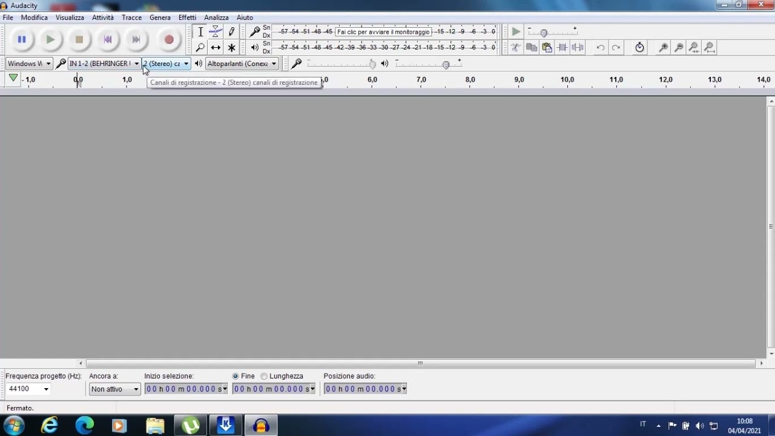Image resolution: width=775 pixels, height=436 pixels.
Task: Open uTorrent from the taskbar
Action: (x=191, y=426)
